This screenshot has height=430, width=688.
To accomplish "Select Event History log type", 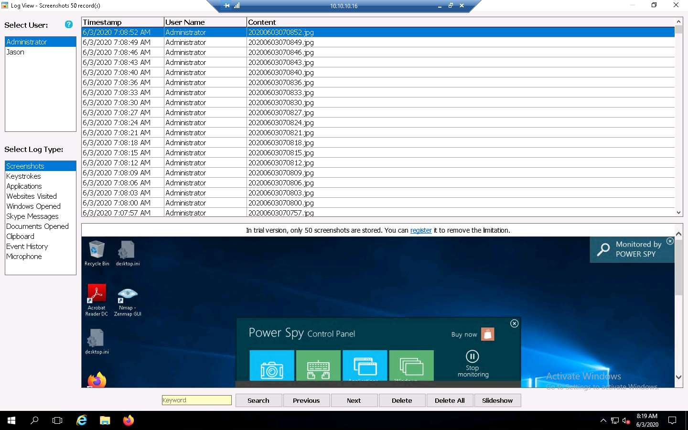I will pyautogui.click(x=41, y=247).
